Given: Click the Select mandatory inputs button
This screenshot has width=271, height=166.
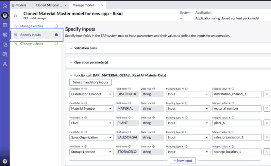Looking at the screenshot, I should tap(90, 82).
